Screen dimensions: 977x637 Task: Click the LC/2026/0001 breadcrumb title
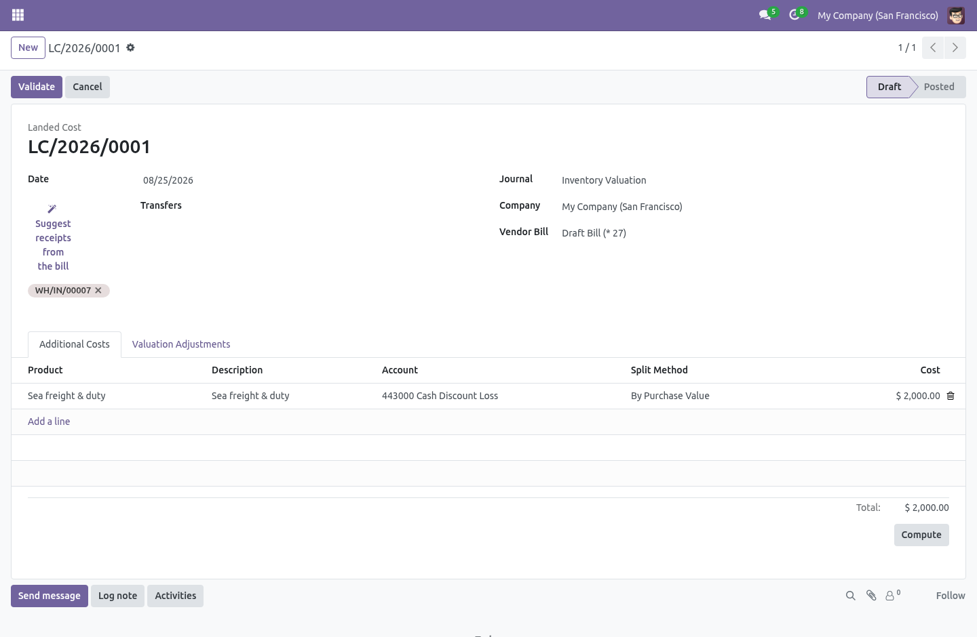(84, 48)
